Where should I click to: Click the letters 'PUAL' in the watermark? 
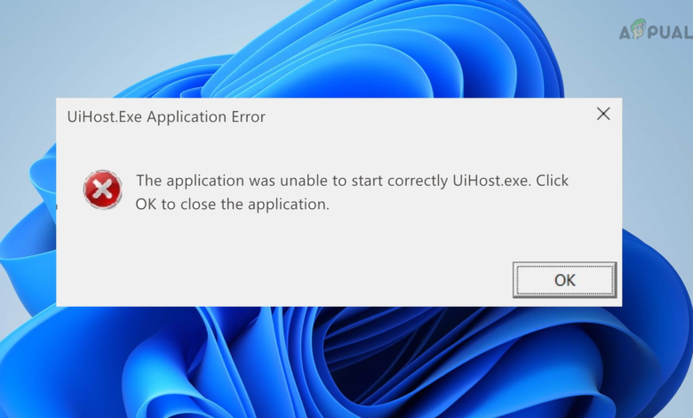pyautogui.click(x=670, y=32)
